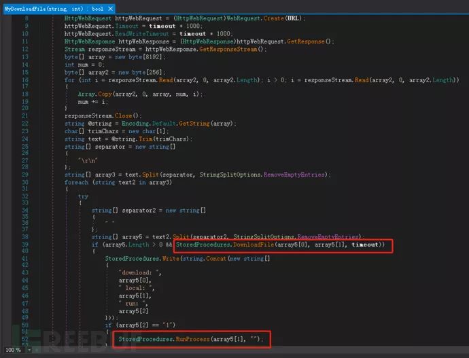Click byte[8192] array size on line 13
This screenshot has width=469, height=358.
(145, 57)
